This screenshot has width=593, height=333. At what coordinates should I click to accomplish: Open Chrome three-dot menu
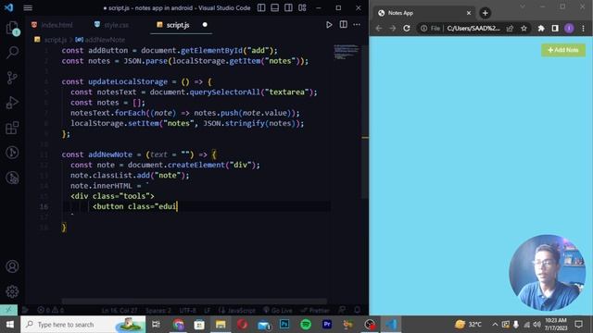pyautogui.click(x=583, y=29)
